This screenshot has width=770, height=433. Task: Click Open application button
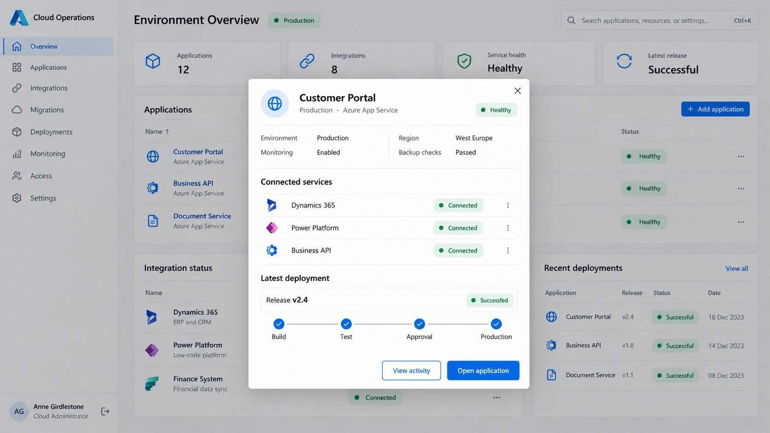click(x=483, y=370)
